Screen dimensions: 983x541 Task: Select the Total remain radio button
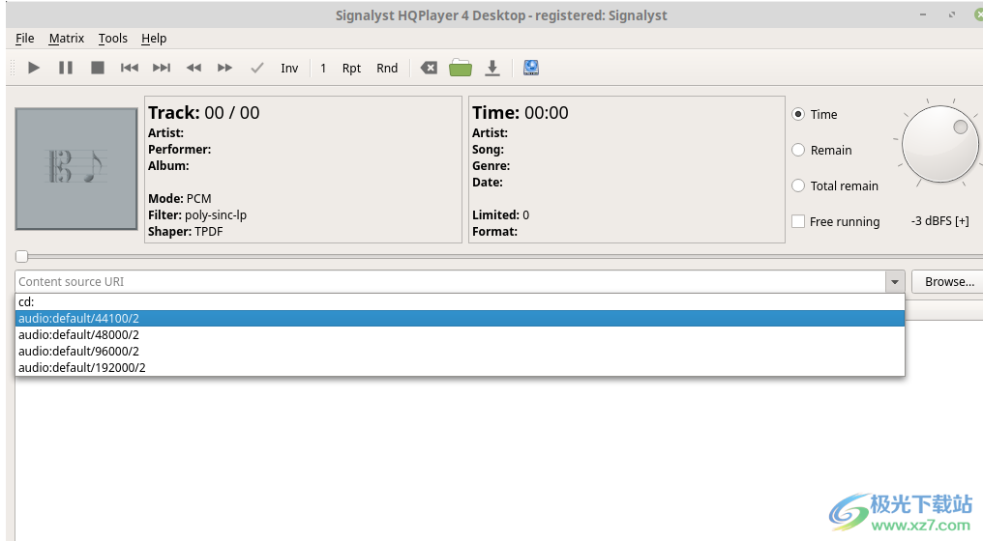(x=798, y=185)
